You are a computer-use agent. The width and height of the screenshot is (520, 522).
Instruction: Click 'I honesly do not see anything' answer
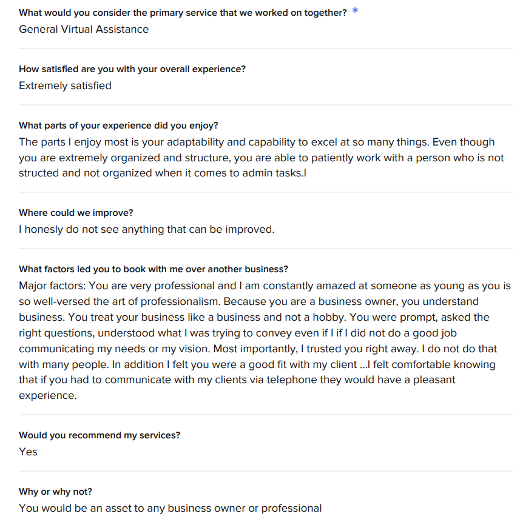pos(147,229)
